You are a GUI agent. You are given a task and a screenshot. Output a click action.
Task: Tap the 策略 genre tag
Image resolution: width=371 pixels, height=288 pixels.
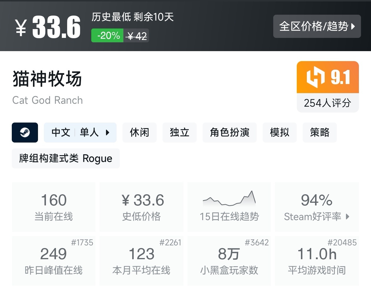pyautogui.click(x=319, y=133)
